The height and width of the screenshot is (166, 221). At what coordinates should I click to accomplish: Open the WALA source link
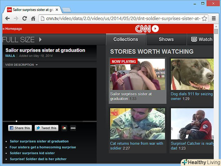point(10,56)
